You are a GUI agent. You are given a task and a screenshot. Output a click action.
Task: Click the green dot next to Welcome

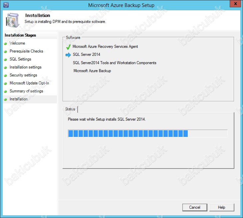[5, 44]
